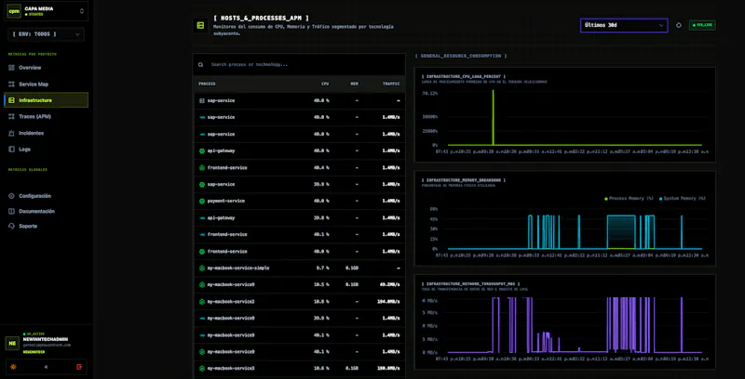Click the 10.0 % CPU value
Image resolution: width=745 pixels, height=379 pixels.
point(321,302)
